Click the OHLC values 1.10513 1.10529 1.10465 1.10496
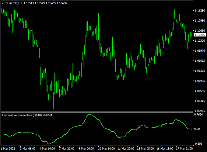This screenshot has width=207, height=152. point(45,3)
